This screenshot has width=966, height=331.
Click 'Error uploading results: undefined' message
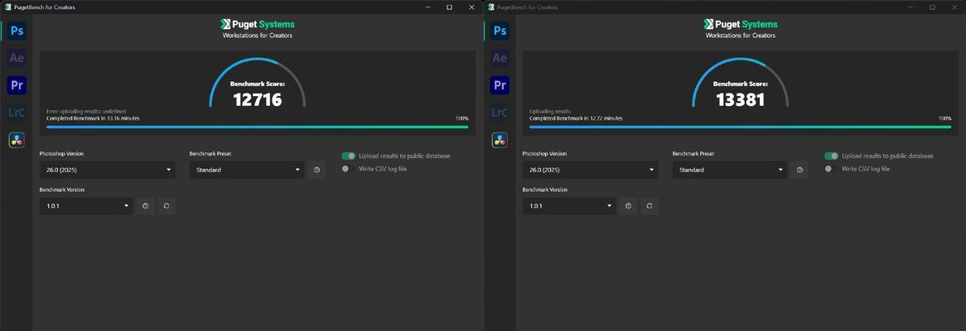tap(86, 112)
